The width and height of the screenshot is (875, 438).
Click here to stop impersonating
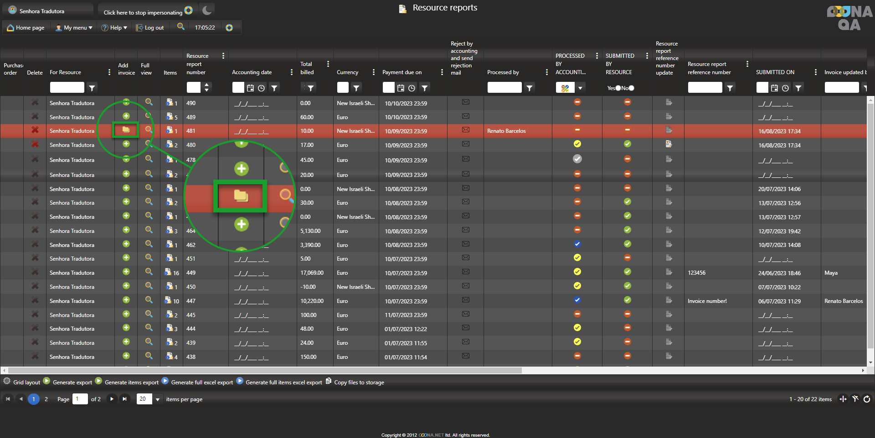pos(143,12)
